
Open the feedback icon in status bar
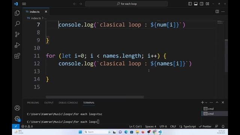tap(216, 126)
